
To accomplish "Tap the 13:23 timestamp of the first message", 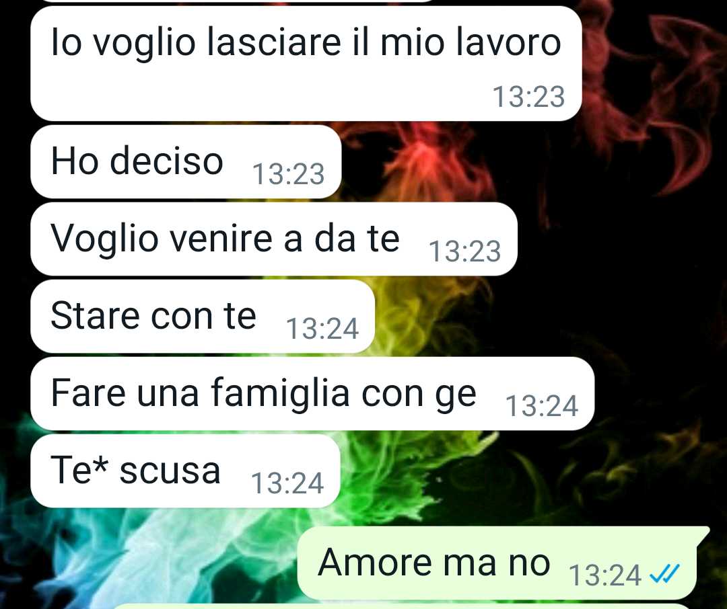I will pos(528,97).
